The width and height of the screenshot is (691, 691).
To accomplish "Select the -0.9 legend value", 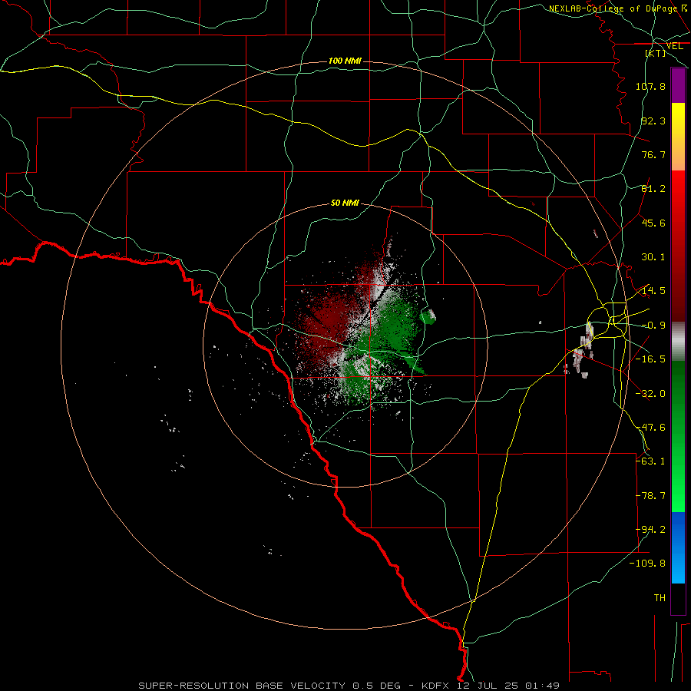I will point(653,326).
